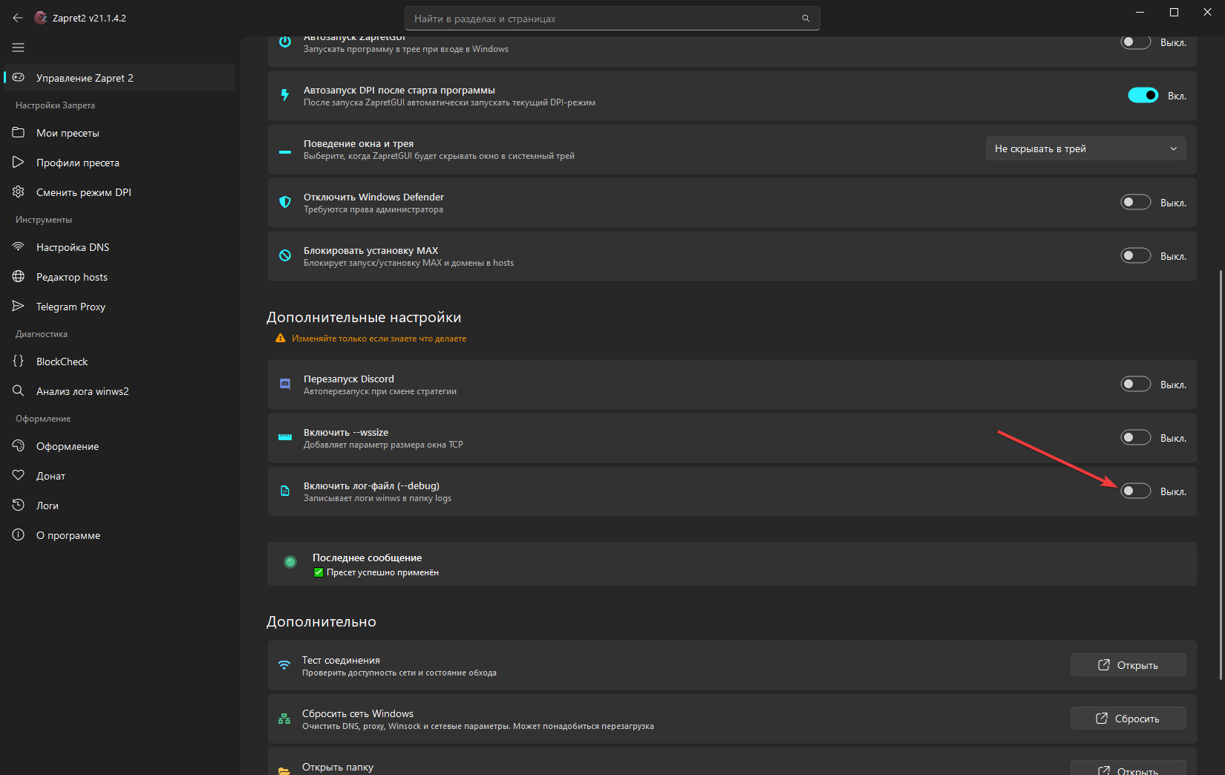Click the Дополнительно section heading

pos(321,621)
